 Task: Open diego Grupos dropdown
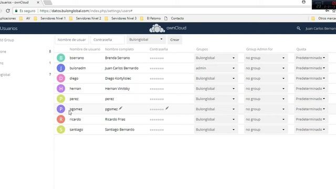(216, 78)
